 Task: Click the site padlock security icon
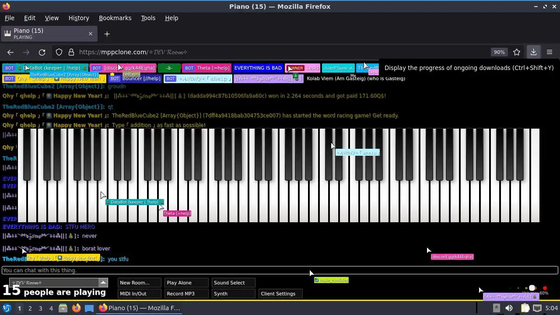[71, 52]
